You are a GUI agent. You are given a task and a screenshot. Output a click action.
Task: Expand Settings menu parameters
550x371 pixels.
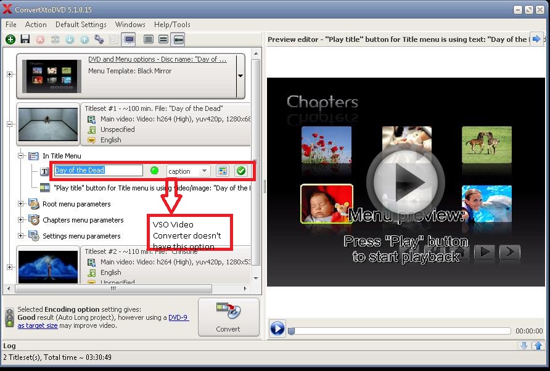[x=21, y=235]
